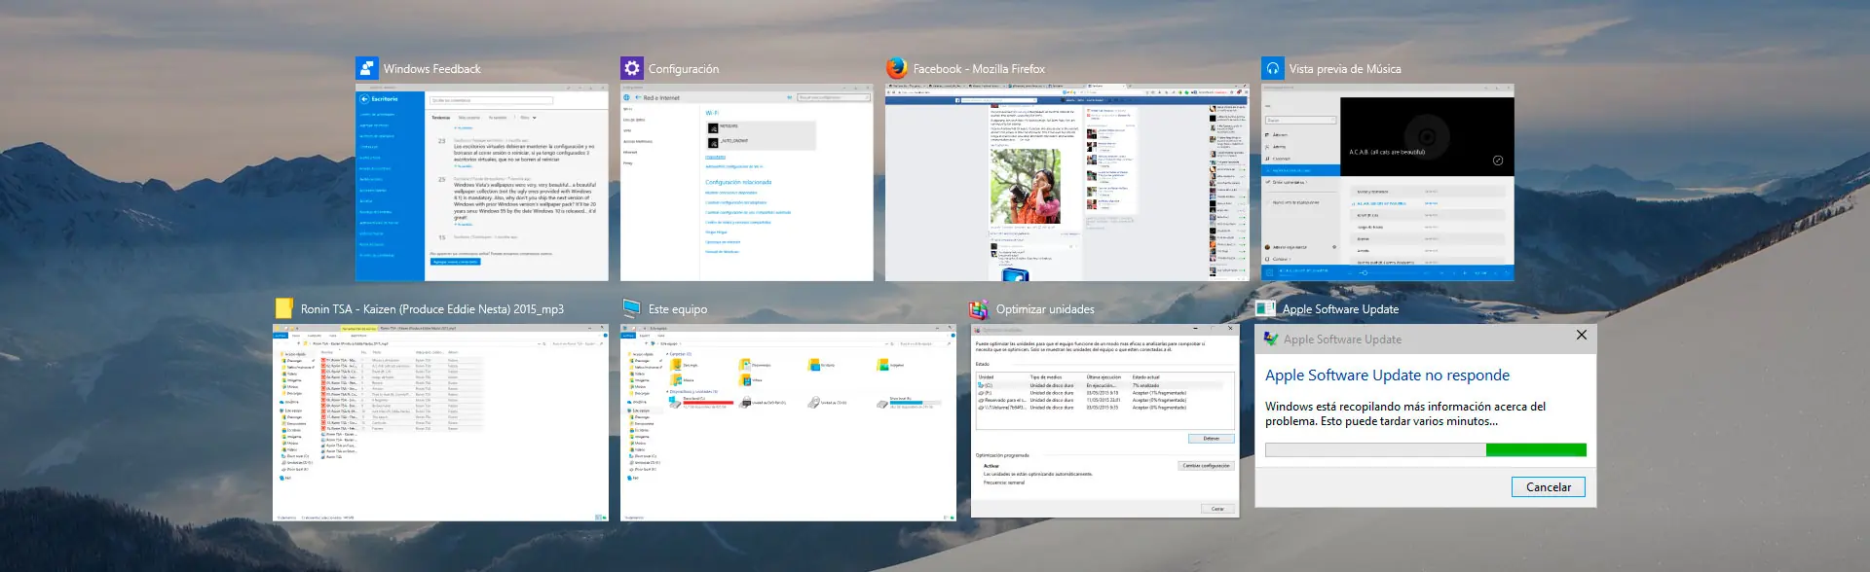Click the Mozilla Firefox logo icon

pyautogui.click(x=897, y=68)
